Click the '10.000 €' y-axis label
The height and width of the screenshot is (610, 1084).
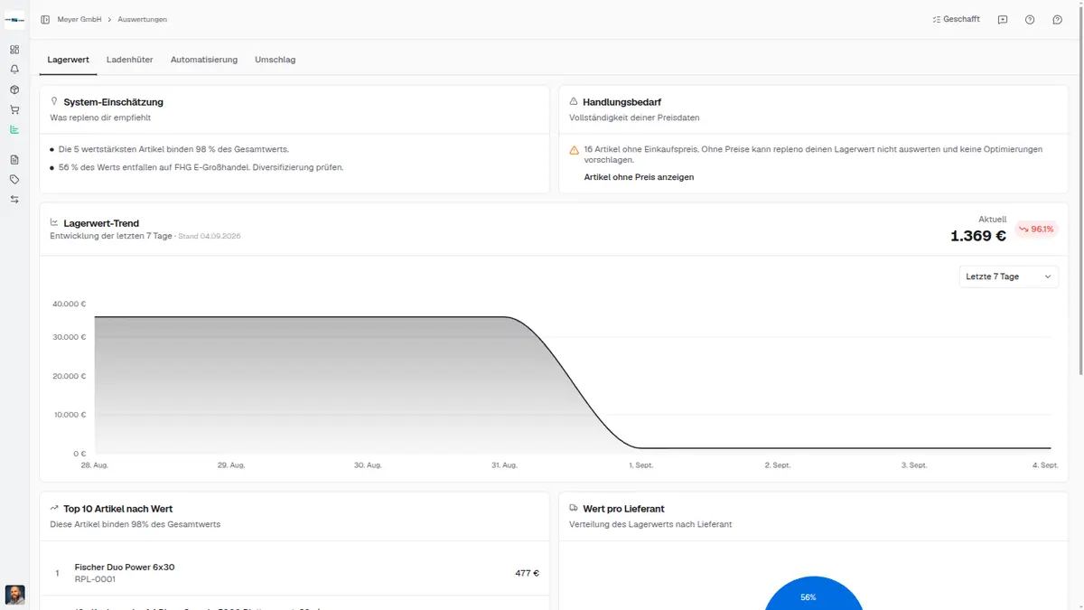tap(69, 415)
